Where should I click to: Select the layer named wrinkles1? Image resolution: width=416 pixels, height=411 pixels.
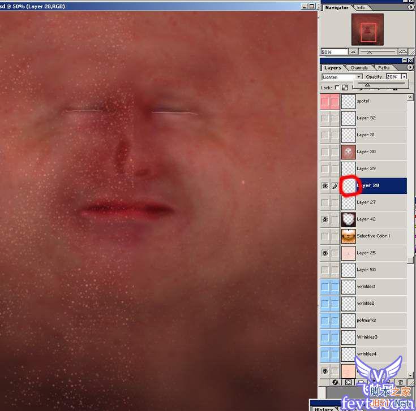[366, 287]
